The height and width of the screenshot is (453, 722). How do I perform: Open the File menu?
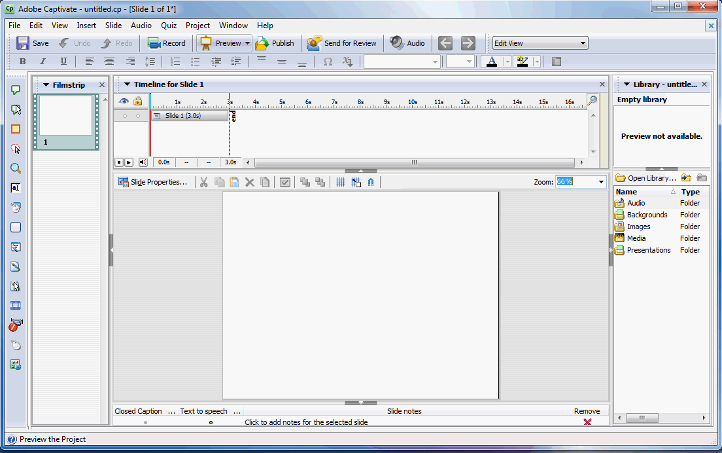pyautogui.click(x=14, y=26)
